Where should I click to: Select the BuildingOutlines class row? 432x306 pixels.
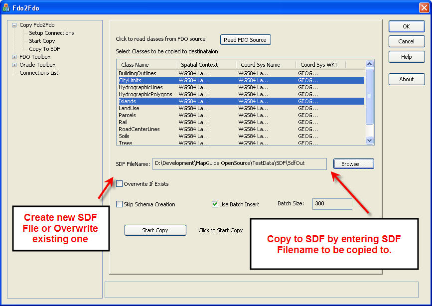[241, 73]
